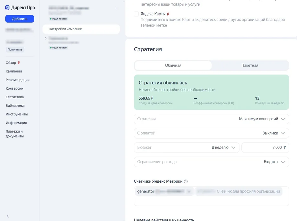Click the blue Добавить button
Viewport: 297px width, 221px height.
(x=20, y=19)
